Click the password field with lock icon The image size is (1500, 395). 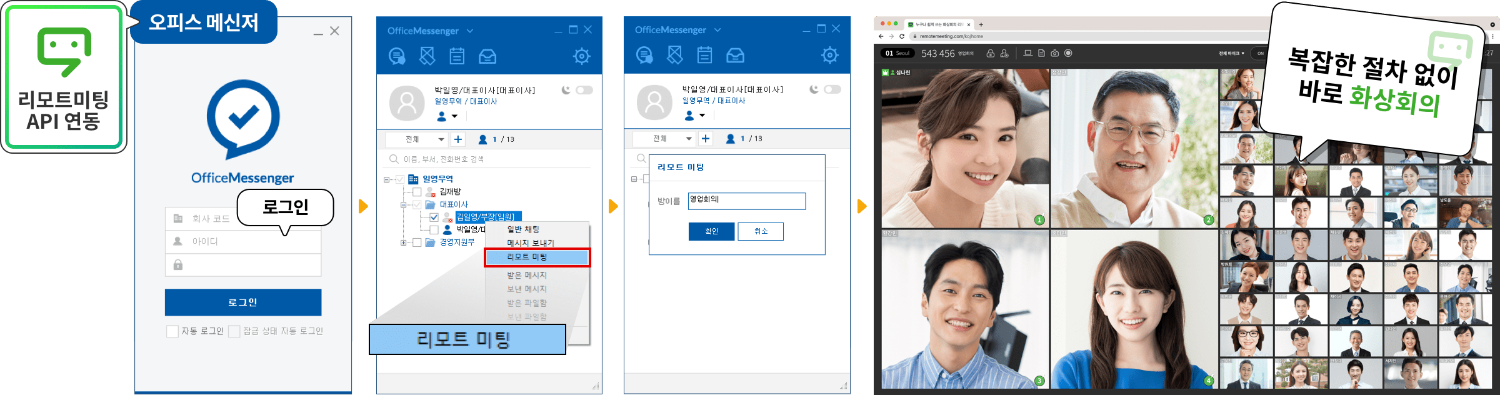point(243,265)
